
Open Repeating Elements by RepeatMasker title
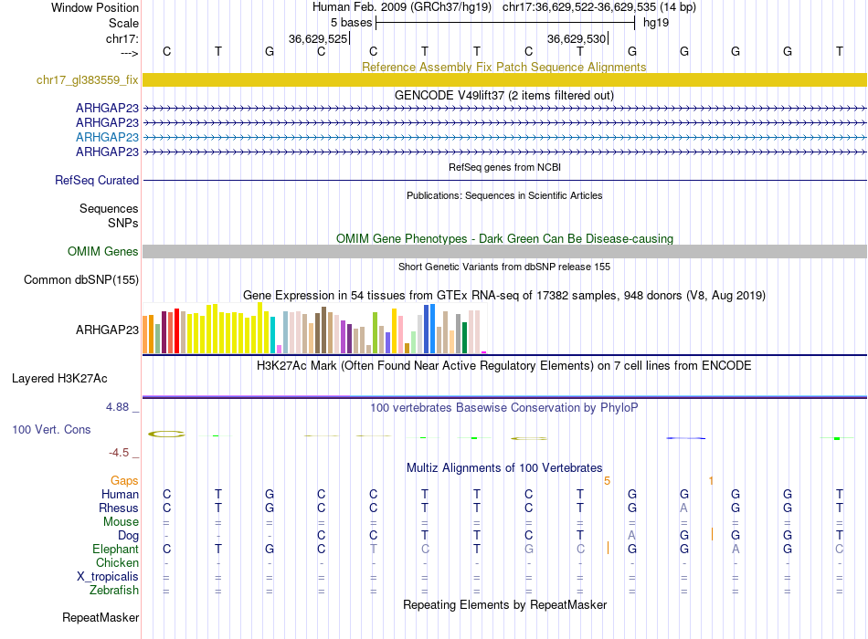click(x=505, y=604)
